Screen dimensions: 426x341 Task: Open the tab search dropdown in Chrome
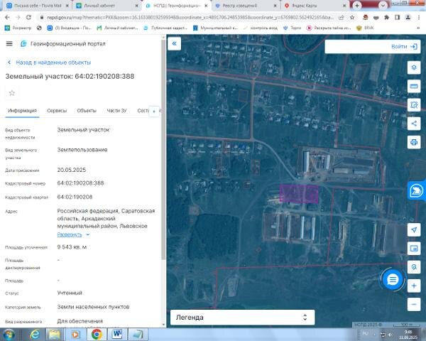(383, 6)
